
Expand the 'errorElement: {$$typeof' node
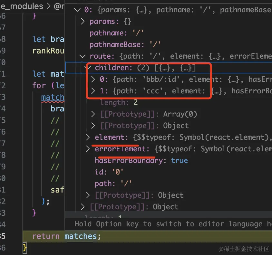(88, 149)
